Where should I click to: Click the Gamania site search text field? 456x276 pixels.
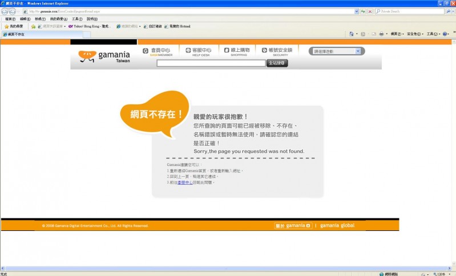tap(211, 63)
